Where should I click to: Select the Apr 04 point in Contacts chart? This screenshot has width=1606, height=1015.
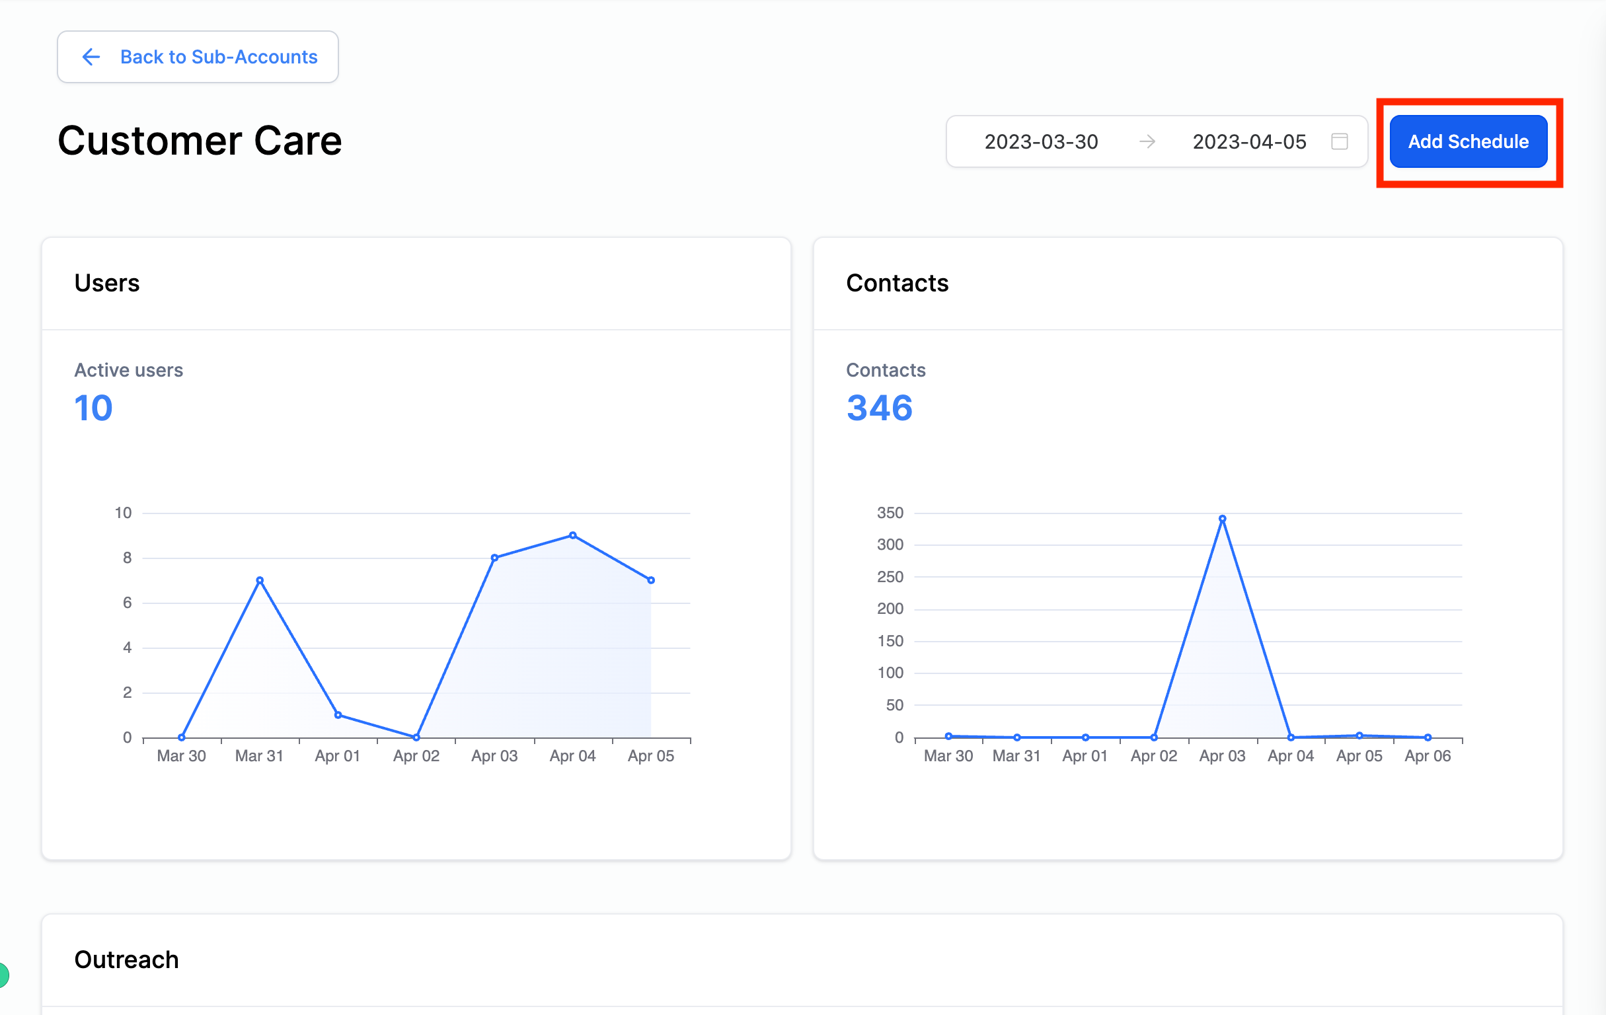pos(1291,737)
